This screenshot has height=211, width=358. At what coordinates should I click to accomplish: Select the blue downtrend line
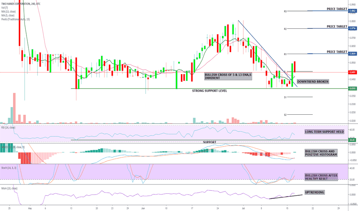pos(268,54)
